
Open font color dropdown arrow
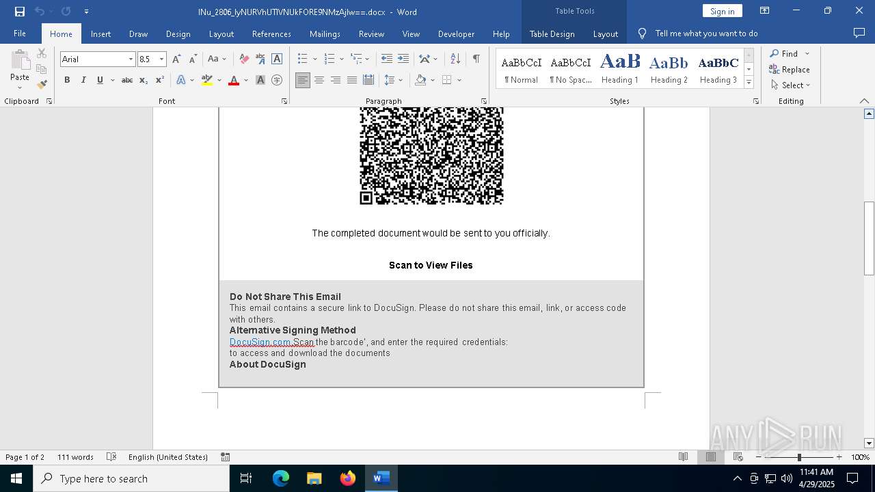[x=246, y=81]
